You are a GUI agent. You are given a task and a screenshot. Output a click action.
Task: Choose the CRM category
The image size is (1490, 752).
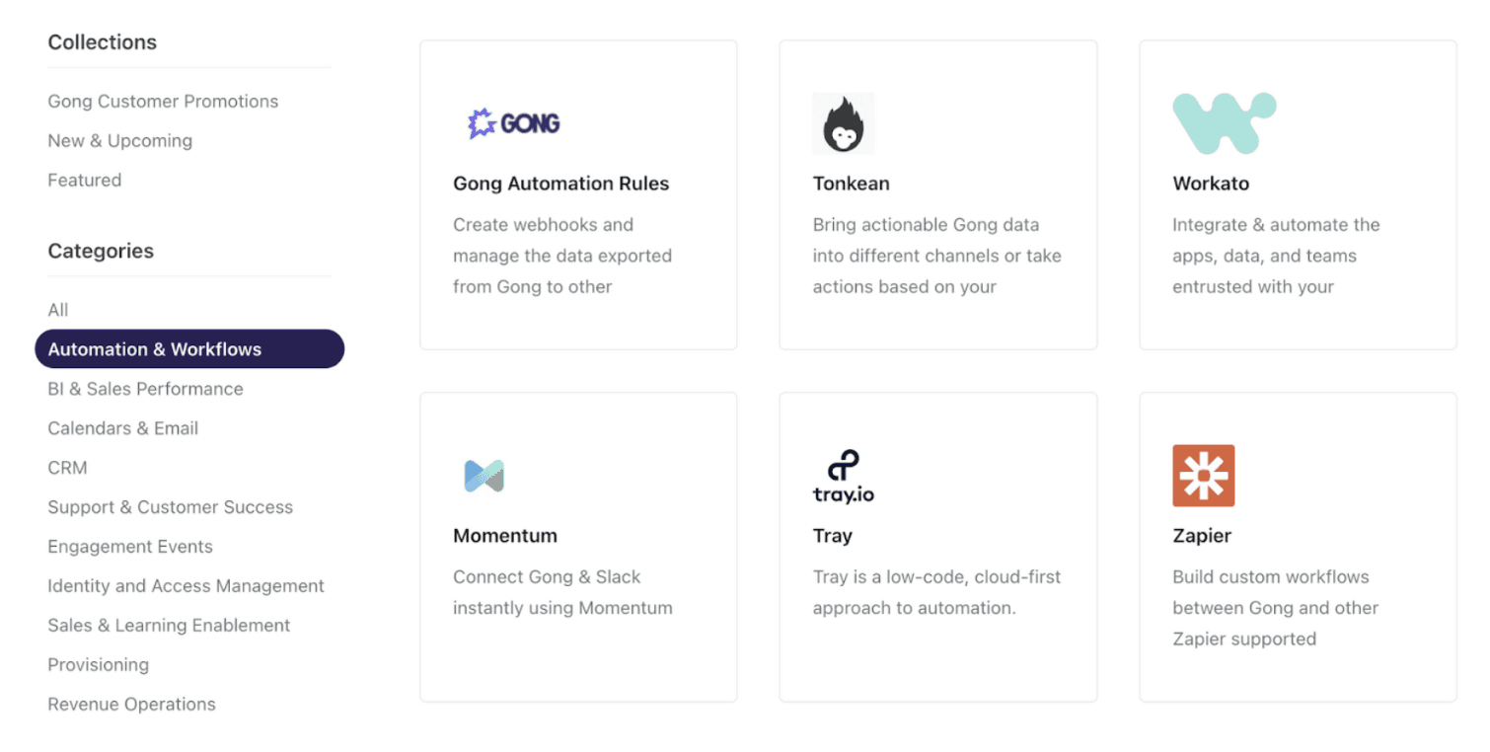point(67,468)
